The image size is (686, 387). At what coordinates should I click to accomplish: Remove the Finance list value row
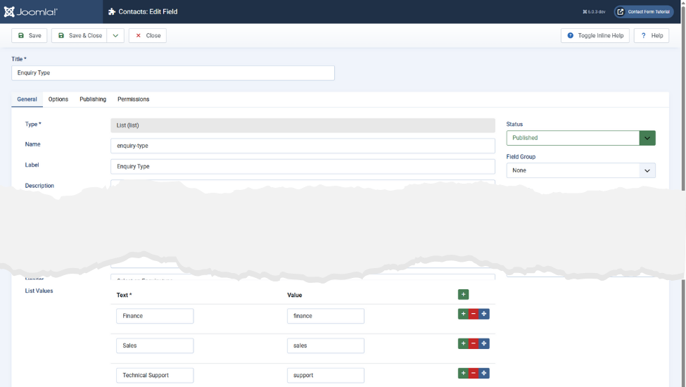(x=474, y=314)
